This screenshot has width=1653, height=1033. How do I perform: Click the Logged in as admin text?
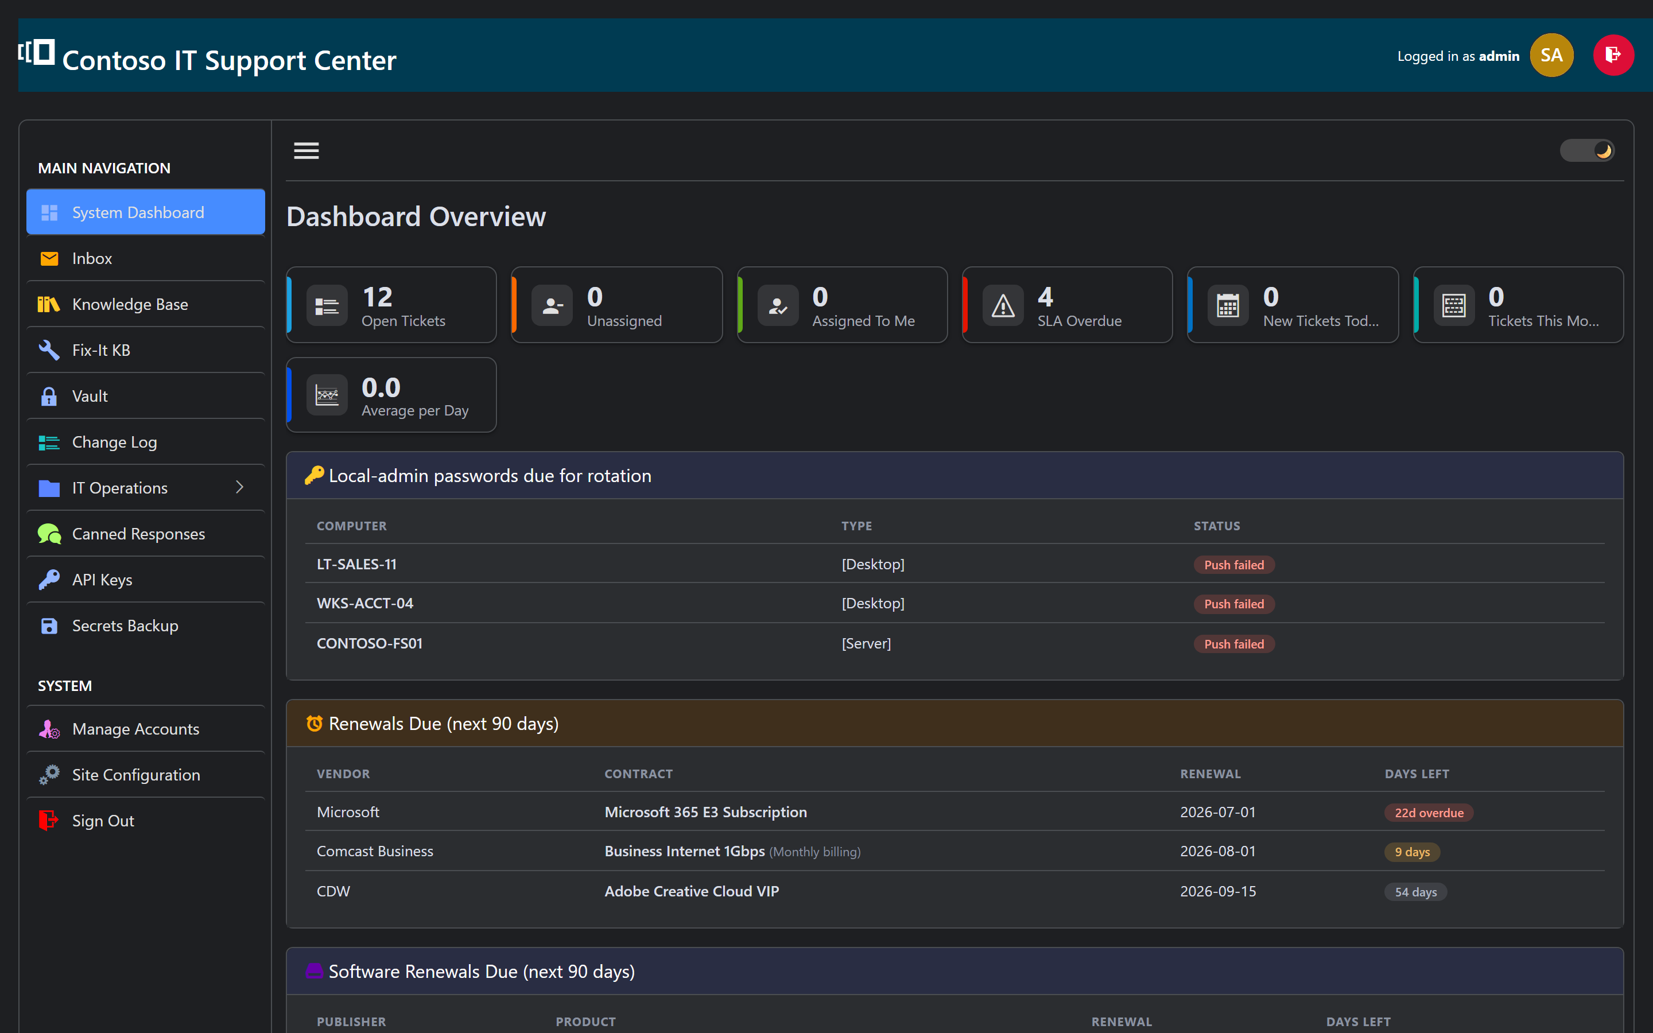(1458, 56)
